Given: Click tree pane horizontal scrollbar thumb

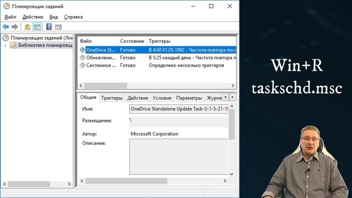Looking at the screenshot, I should (29, 184).
